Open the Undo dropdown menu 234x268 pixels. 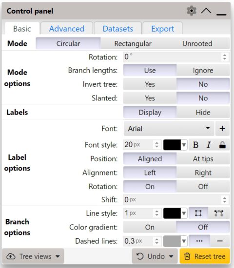pos(155,256)
